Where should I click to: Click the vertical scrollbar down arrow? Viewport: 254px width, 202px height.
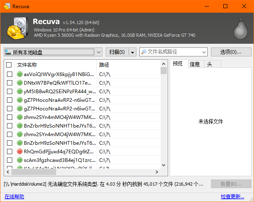163,165
